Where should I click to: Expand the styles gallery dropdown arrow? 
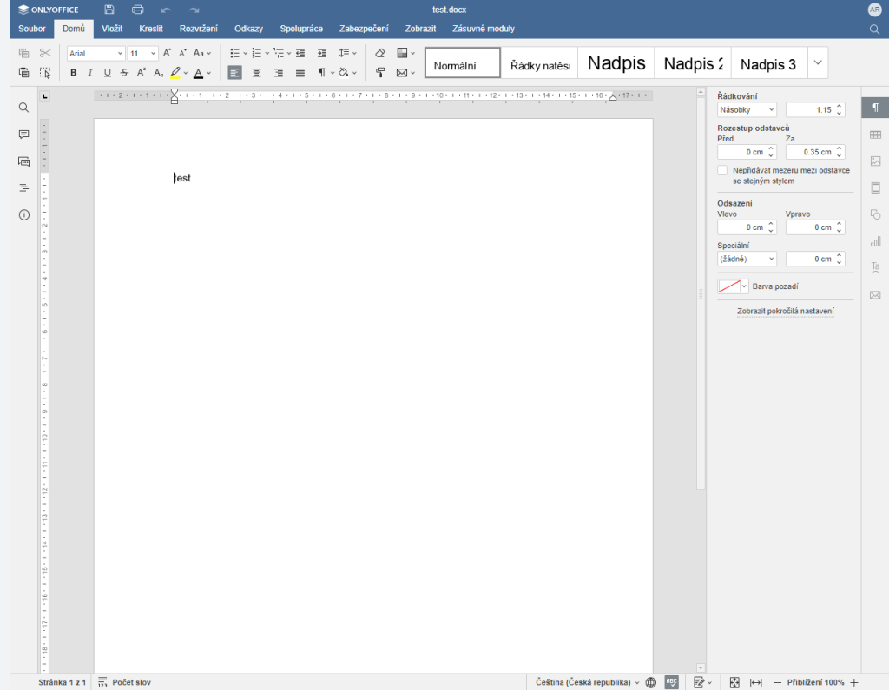point(817,62)
